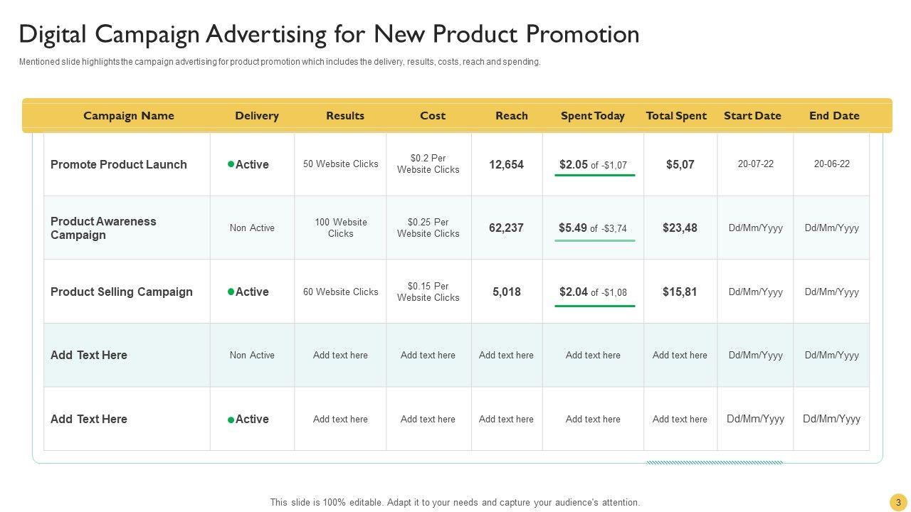Click the Product Selling Campaign name
Image resolution: width=911 pixels, height=512 pixels.
point(122,292)
